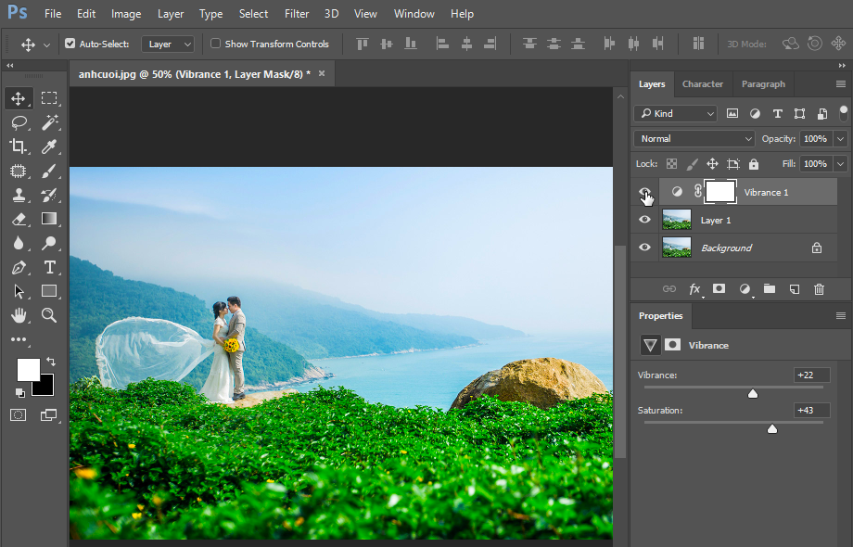
Task: Open the Normal blend mode dropdown
Action: [694, 138]
